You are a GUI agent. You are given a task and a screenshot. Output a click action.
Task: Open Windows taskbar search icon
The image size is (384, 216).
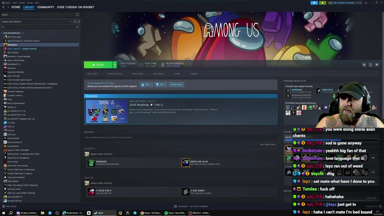coord(11,213)
